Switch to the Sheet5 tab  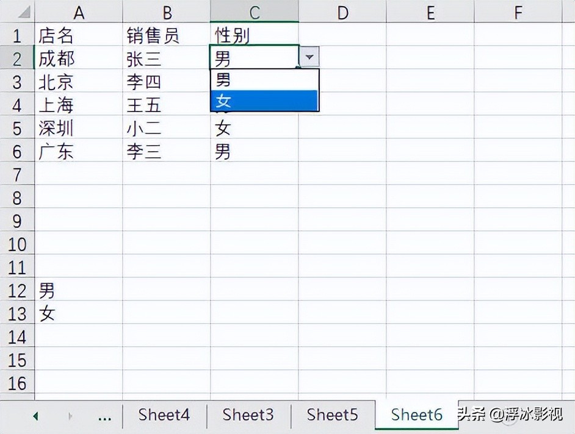pos(332,415)
